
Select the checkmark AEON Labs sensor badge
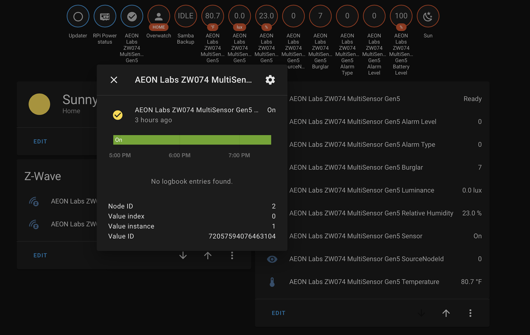click(x=132, y=17)
